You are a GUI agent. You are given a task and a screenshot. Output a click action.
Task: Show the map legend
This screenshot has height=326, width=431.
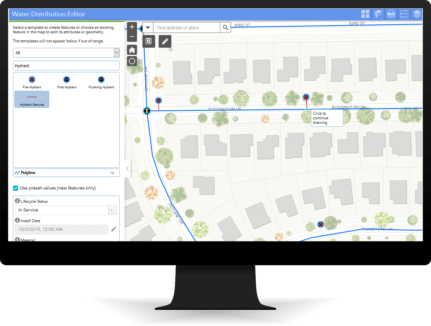[x=404, y=14]
